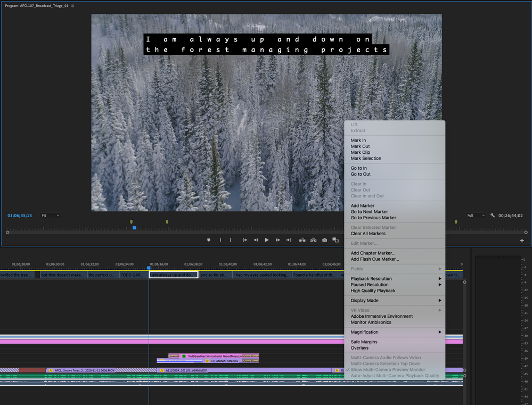The height and width of the screenshot is (405, 532).
Task: Click the Extract icon in transport bar
Action: tap(314, 240)
